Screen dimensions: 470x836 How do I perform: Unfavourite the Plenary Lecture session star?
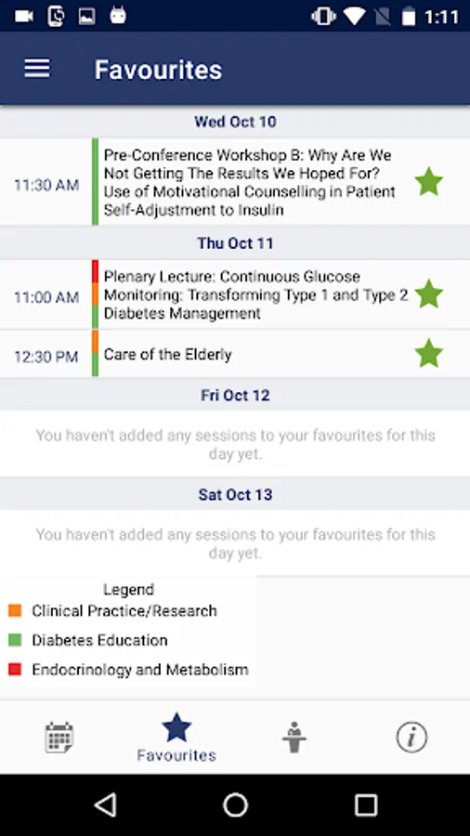coord(429,294)
